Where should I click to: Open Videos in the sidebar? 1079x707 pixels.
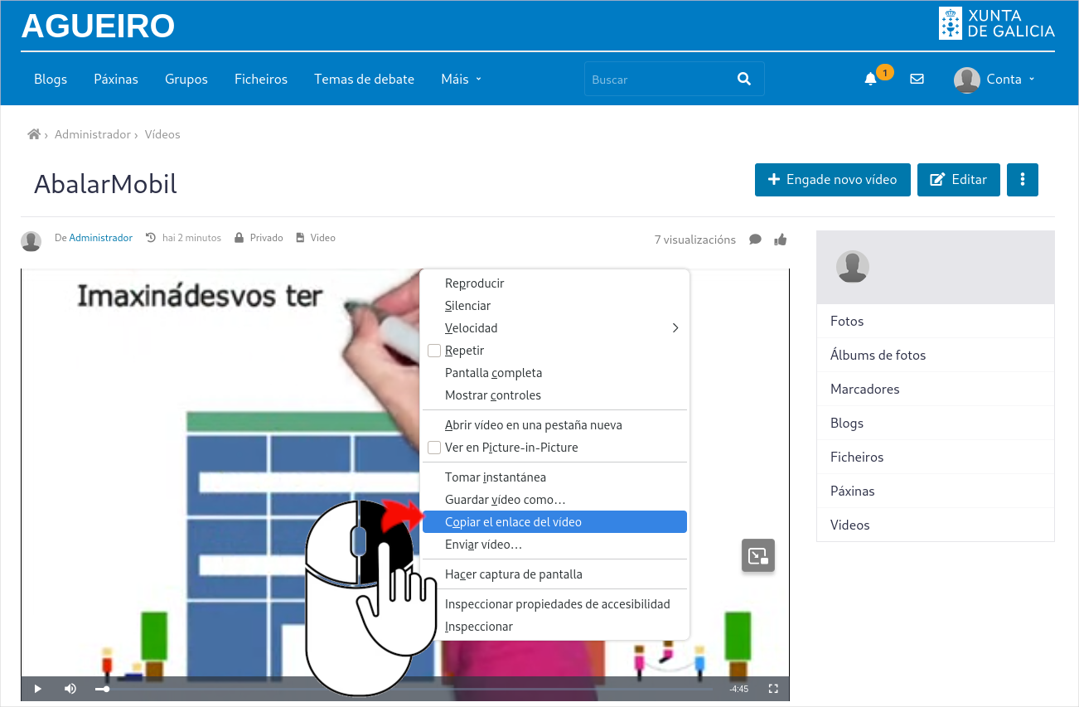(936, 525)
